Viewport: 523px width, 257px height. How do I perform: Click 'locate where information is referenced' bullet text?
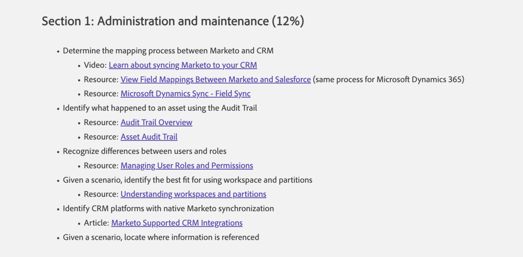click(161, 238)
